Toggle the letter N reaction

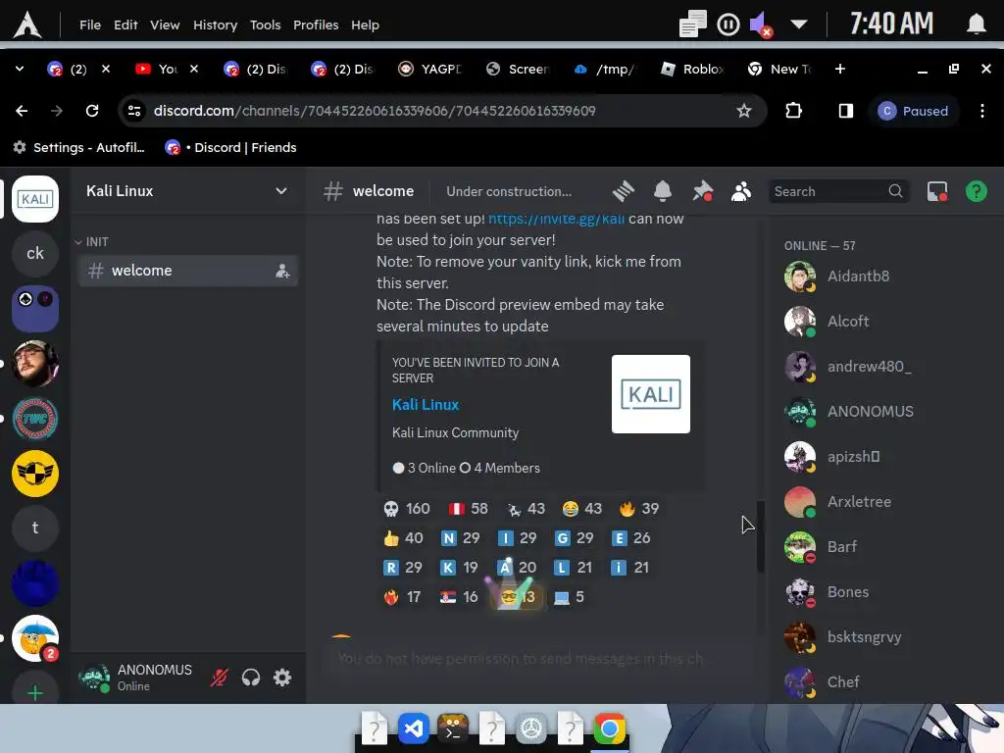[461, 538]
